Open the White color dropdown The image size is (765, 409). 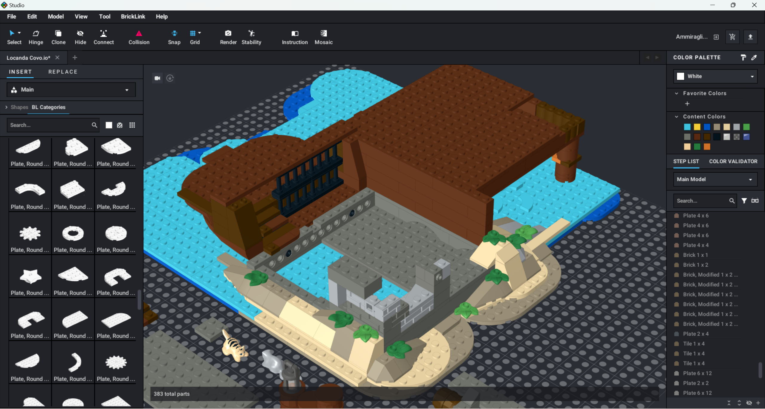click(x=715, y=76)
